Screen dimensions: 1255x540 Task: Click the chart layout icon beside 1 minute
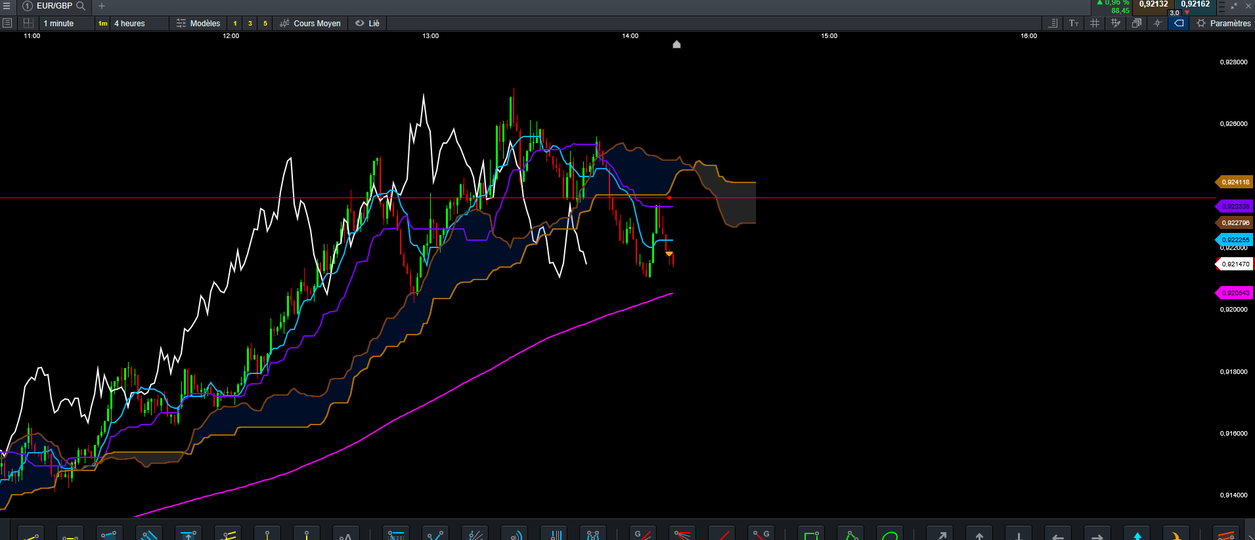[28, 23]
